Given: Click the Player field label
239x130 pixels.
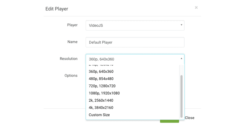Looking at the screenshot, I should [72, 25].
